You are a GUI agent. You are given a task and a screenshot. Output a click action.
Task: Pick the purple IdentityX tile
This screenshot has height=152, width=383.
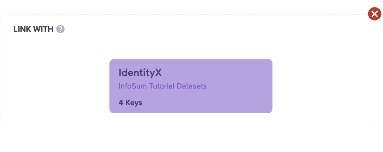pyautogui.click(x=191, y=86)
